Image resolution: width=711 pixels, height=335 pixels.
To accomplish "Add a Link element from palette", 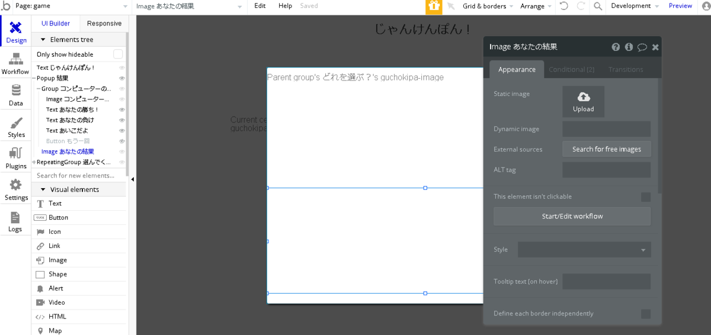I will coord(79,246).
